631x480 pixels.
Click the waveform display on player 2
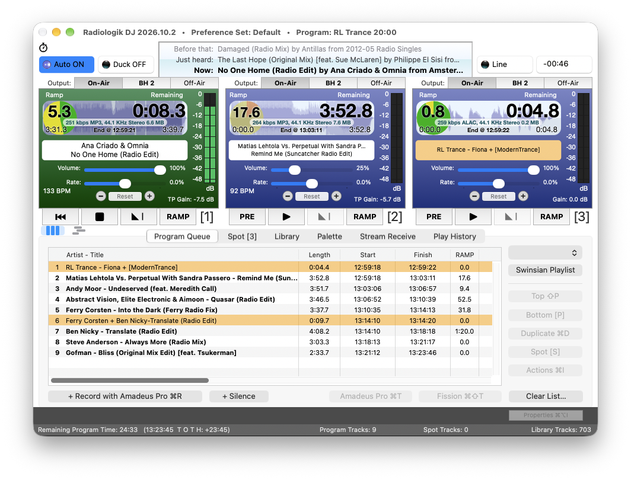pyautogui.click(x=301, y=118)
